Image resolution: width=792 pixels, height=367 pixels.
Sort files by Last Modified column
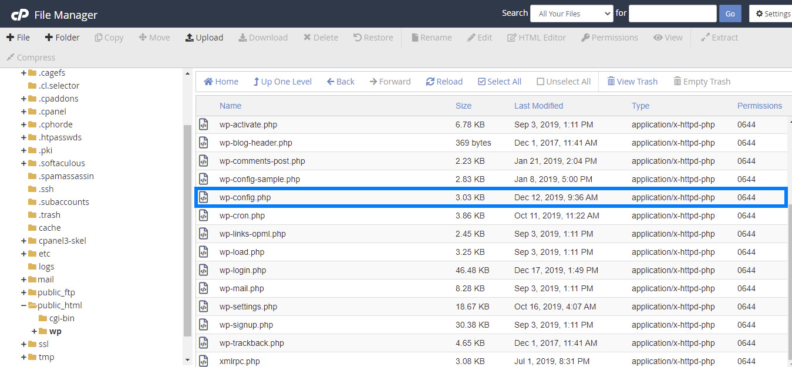(538, 106)
